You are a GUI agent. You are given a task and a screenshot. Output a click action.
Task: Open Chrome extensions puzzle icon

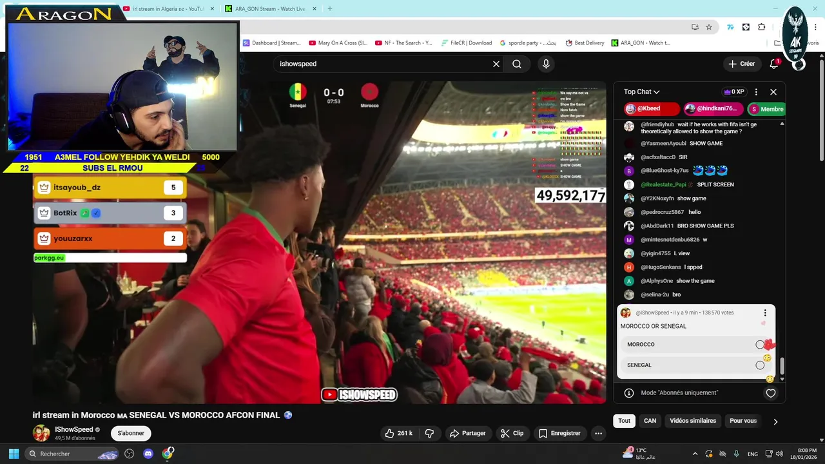[761, 27]
